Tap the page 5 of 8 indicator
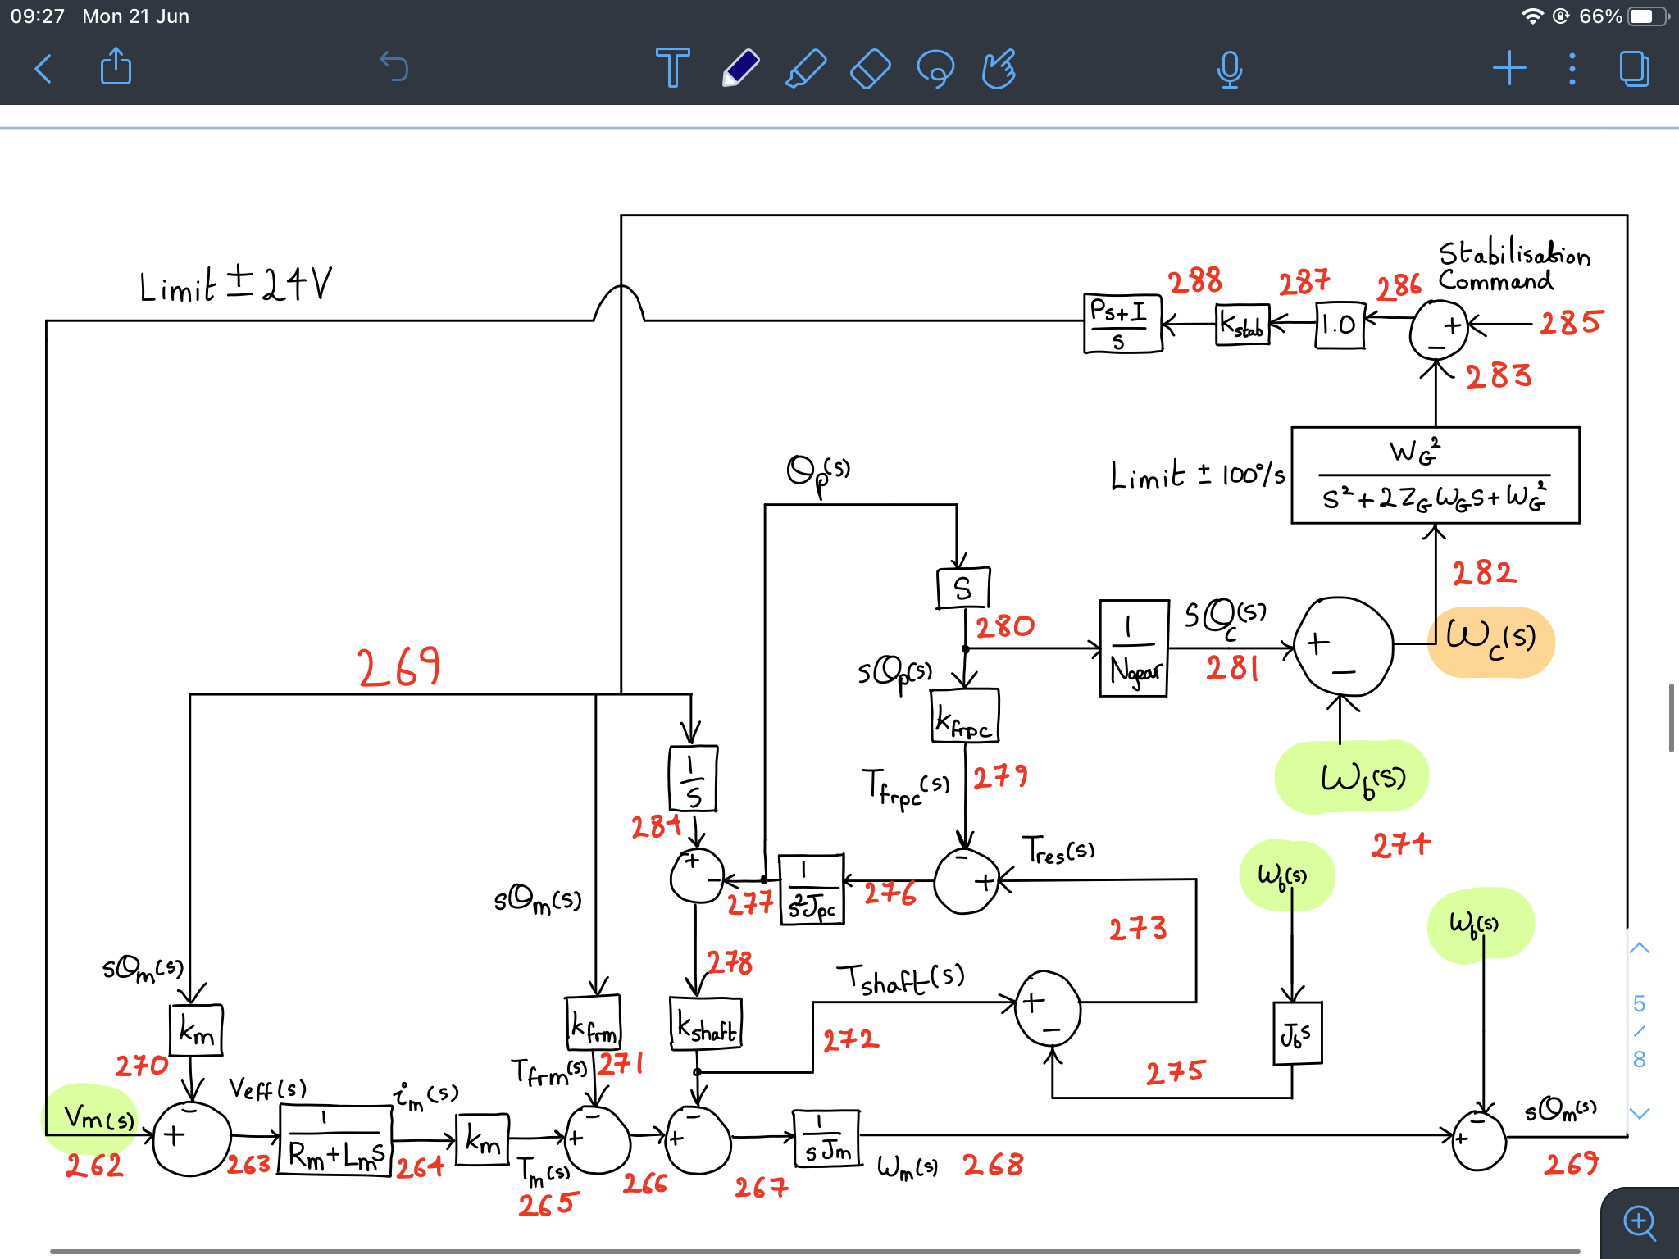The image size is (1679, 1259). [x=1639, y=1031]
